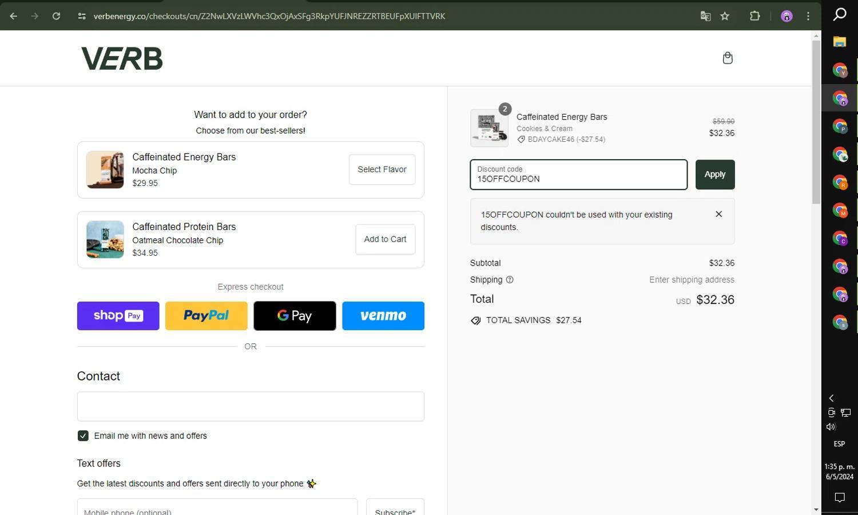Click the page vertical scrollbar
Screen dimensions: 858x515
pyautogui.click(x=816, y=122)
